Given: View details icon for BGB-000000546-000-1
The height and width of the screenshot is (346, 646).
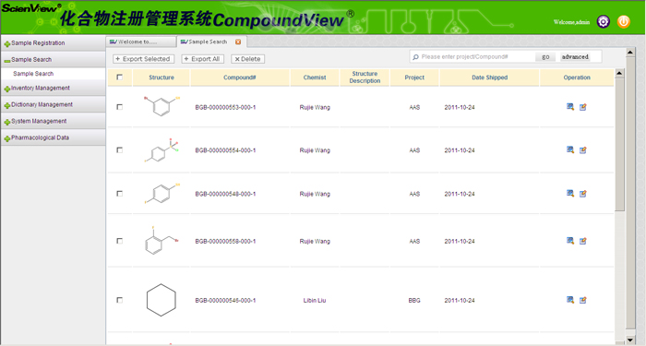Looking at the screenshot, I should coord(570,300).
